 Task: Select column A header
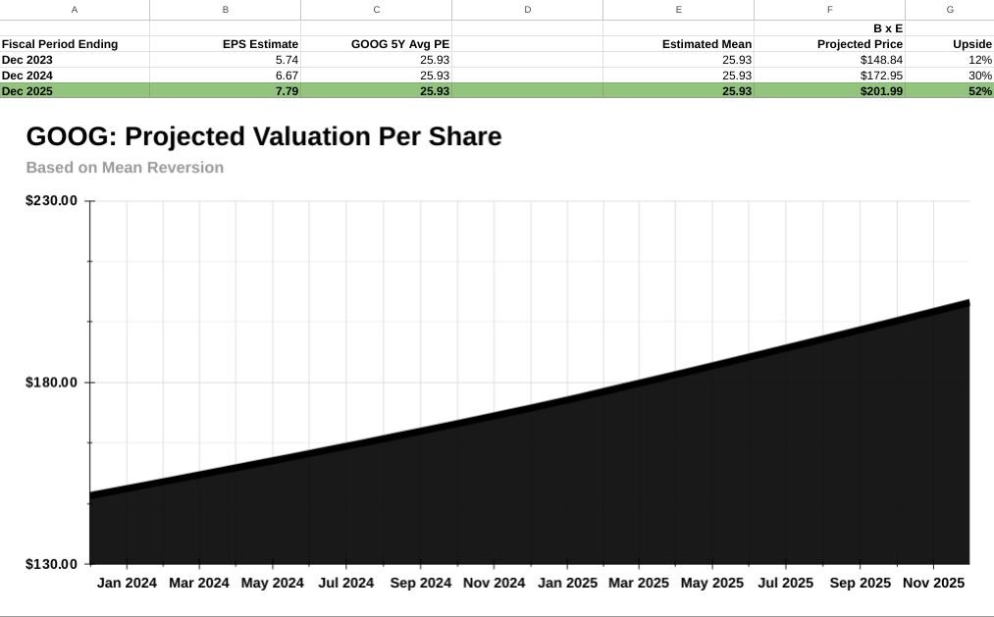(x=75, y=10)
